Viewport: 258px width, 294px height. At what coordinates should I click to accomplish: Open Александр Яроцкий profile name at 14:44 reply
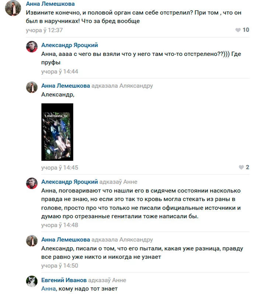pos(70,45)
